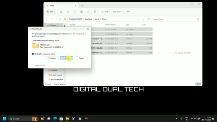Sort by the Name column header
The image size is (217, 122).
tap(73, 25)
